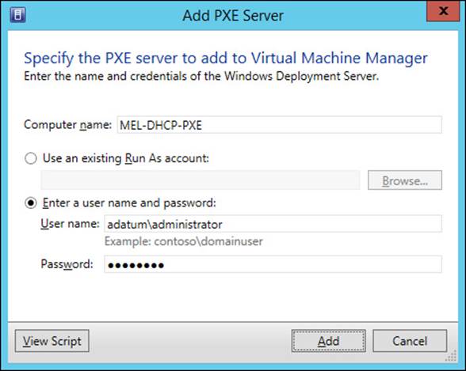466x371 pixels.
Task: Dismiss the dialog with Cancel
Action: (x=410, y=341)
